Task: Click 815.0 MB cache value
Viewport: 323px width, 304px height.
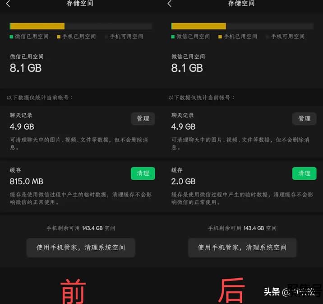Action: click(26, 182)
